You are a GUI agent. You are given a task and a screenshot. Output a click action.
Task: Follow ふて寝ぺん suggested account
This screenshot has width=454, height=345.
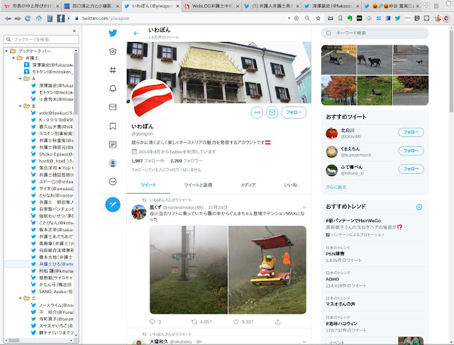click(411, 169)
